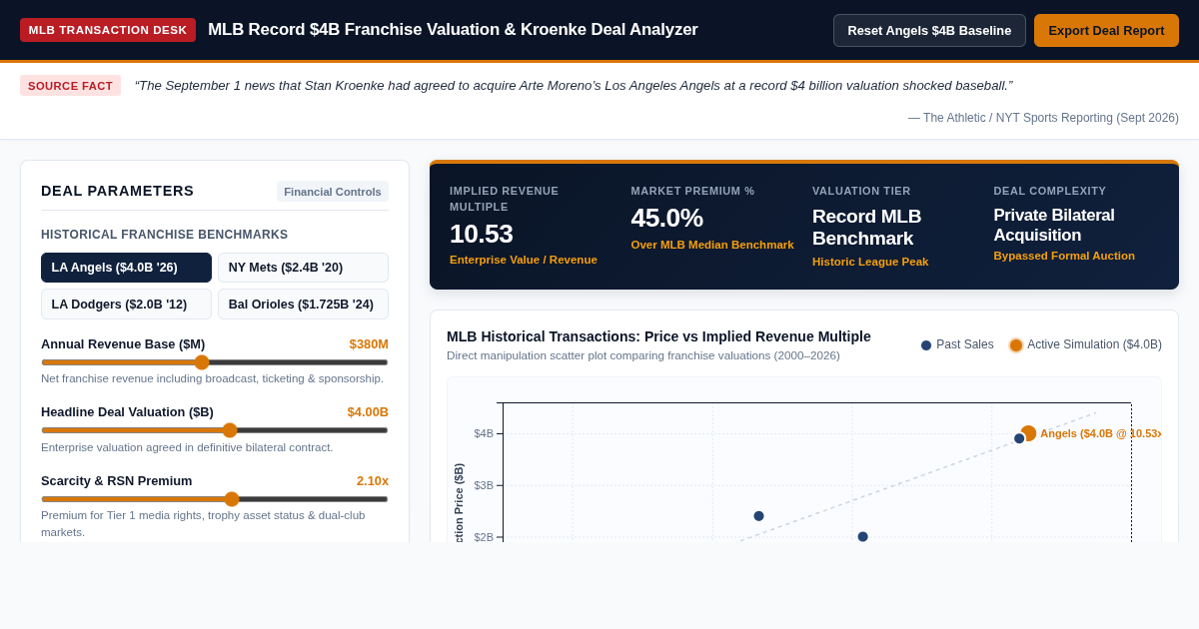Click Enterprise Value / Revenue subtext

point(524,260)
